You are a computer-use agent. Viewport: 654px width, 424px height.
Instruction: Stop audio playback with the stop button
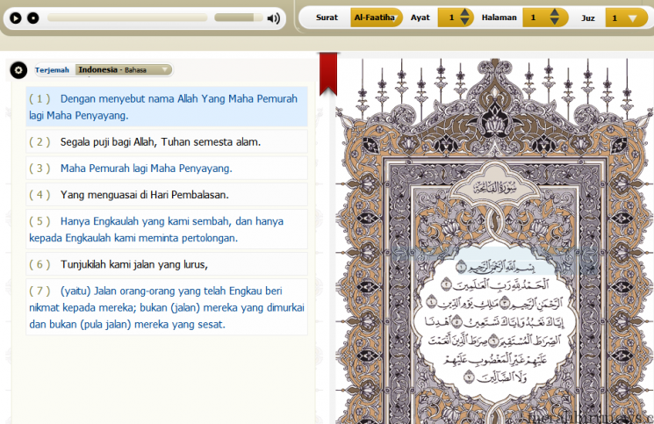33,18
